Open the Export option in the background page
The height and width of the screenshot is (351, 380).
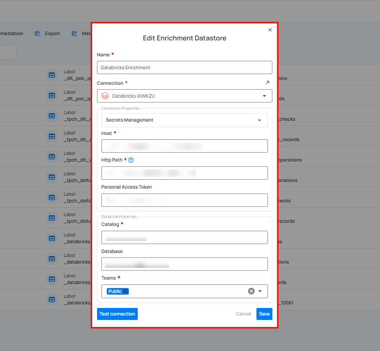[52, 33]
